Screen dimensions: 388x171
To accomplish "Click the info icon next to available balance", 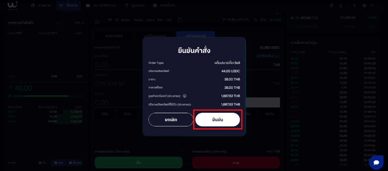I will (119, 47).
